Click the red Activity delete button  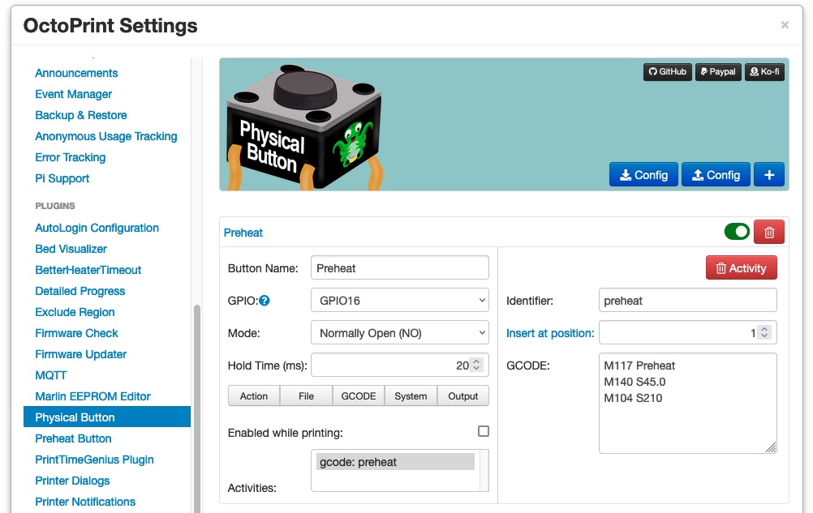point(741,268)
